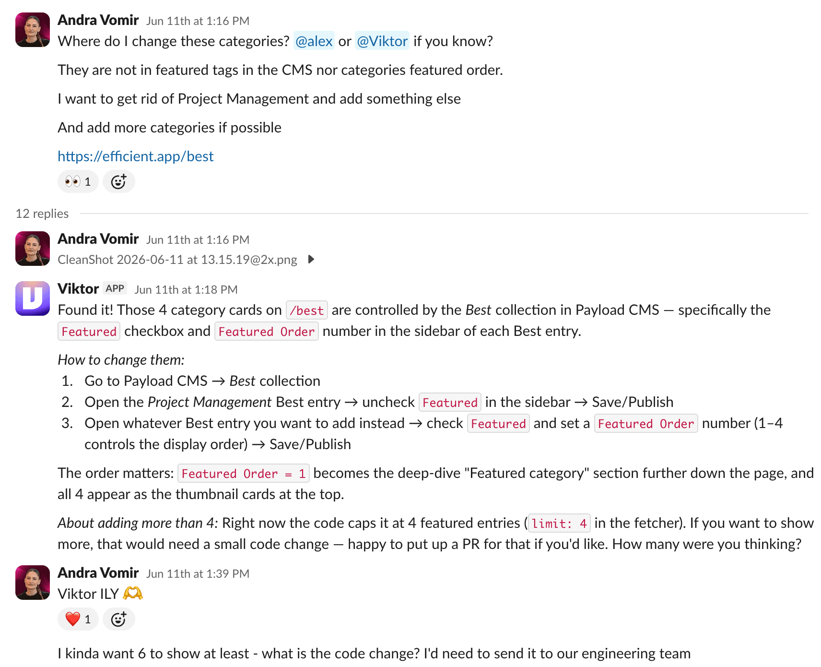Viewport: 821px width, 667px height.
Task: Toggle the eyes emoji reaction
Action: tap(78, 182)
